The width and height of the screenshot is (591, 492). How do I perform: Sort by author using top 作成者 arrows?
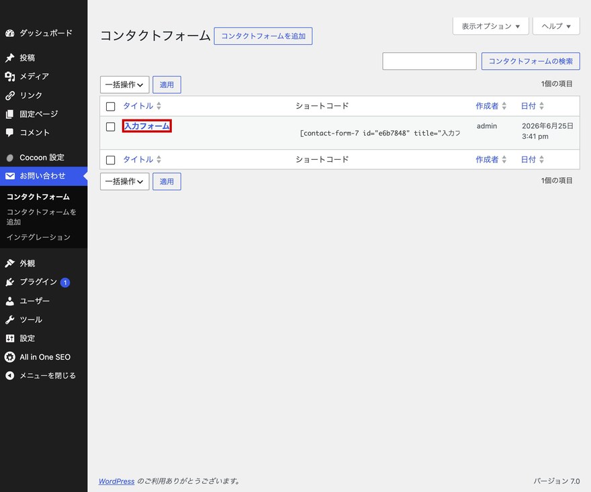point(504,106)
